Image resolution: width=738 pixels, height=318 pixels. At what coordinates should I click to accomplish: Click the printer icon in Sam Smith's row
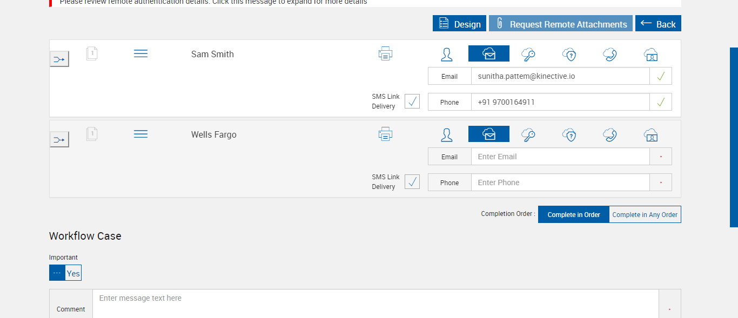(385, 54)
